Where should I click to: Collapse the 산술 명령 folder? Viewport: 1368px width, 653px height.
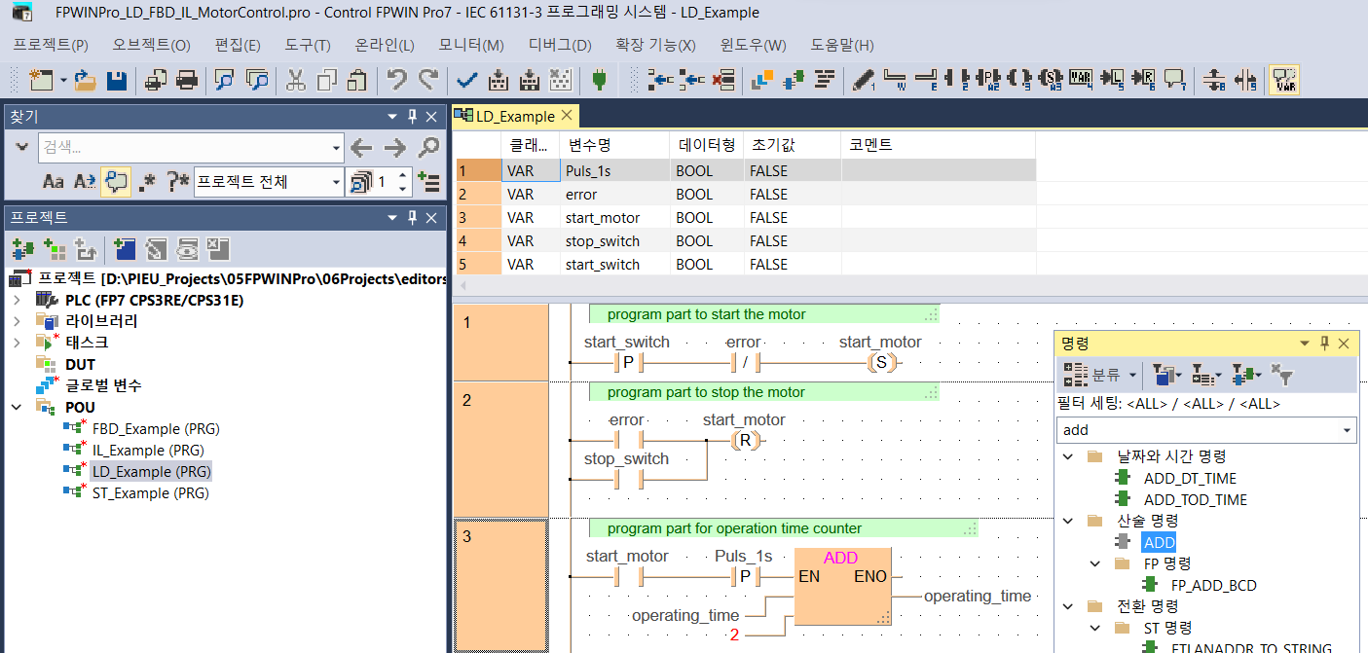pyautogui.click(x=1068, y=521)
